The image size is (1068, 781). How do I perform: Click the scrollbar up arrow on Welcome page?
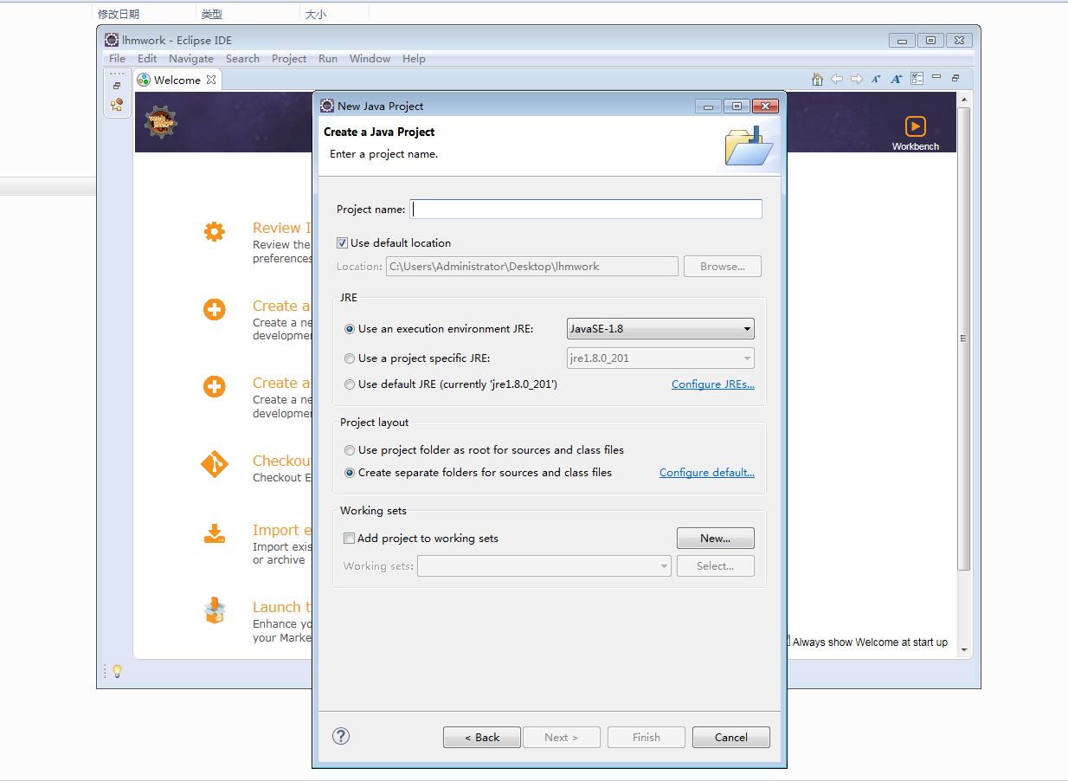pyautogui.click(x=964, y=99)
